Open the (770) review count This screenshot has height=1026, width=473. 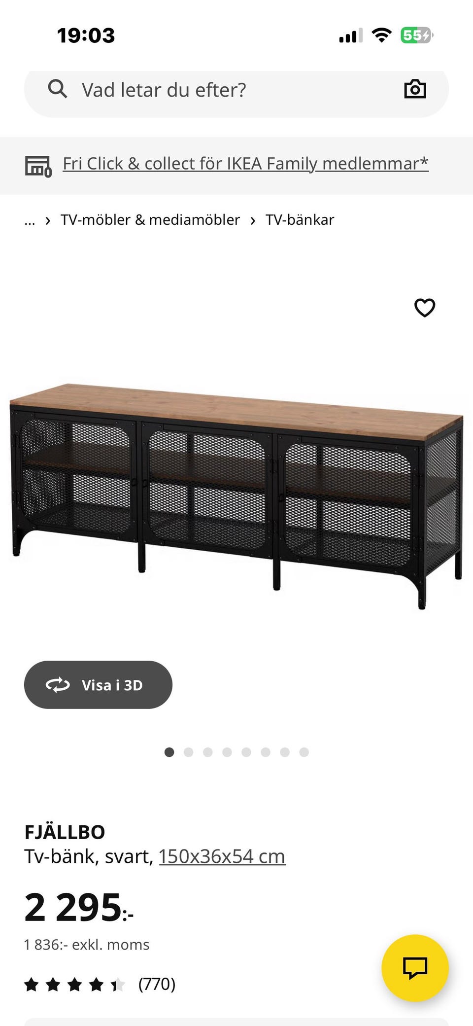(x=157, y=984)
